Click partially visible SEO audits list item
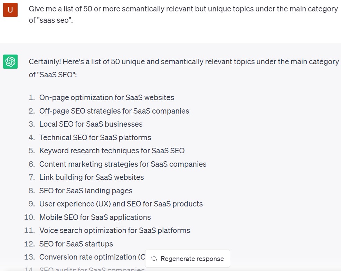 pos(92,269)
